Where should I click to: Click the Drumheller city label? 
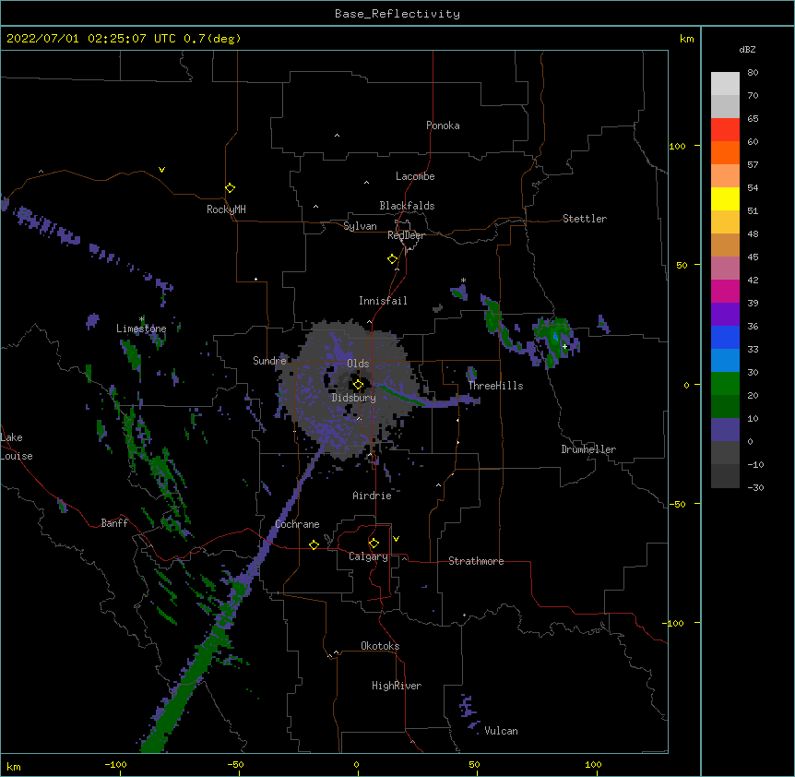(x=588, y=449)
